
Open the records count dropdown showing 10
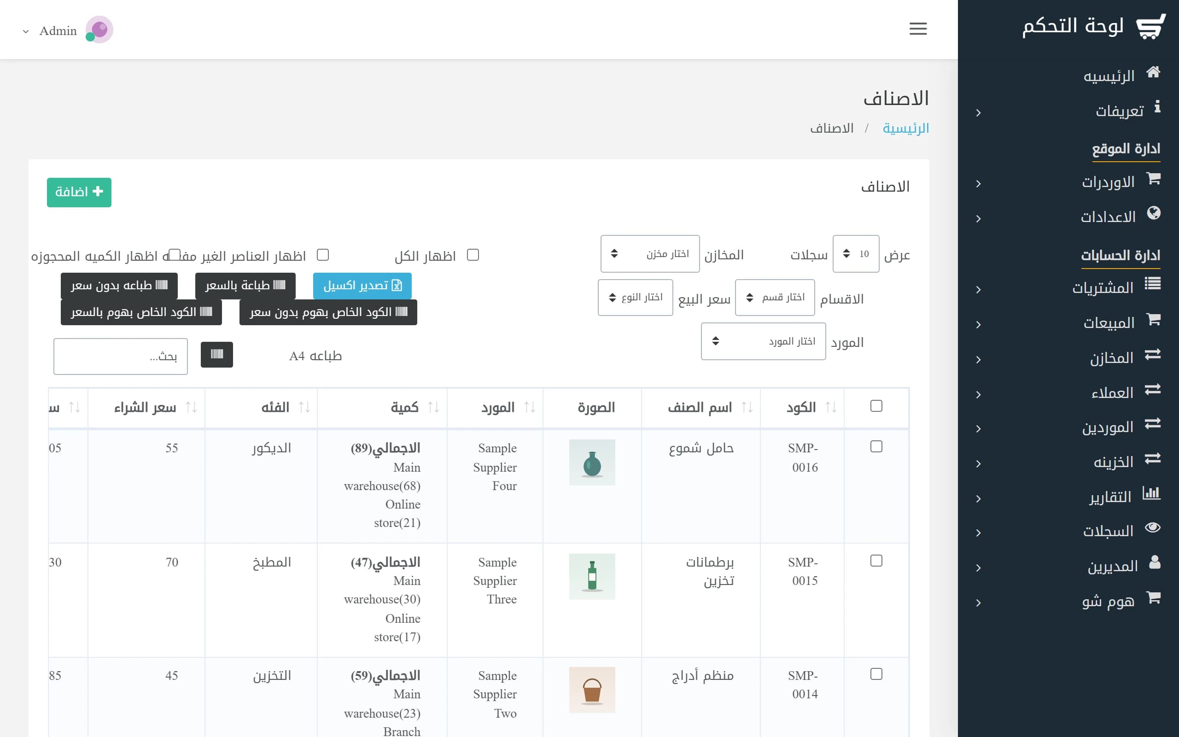click(856, 254)
